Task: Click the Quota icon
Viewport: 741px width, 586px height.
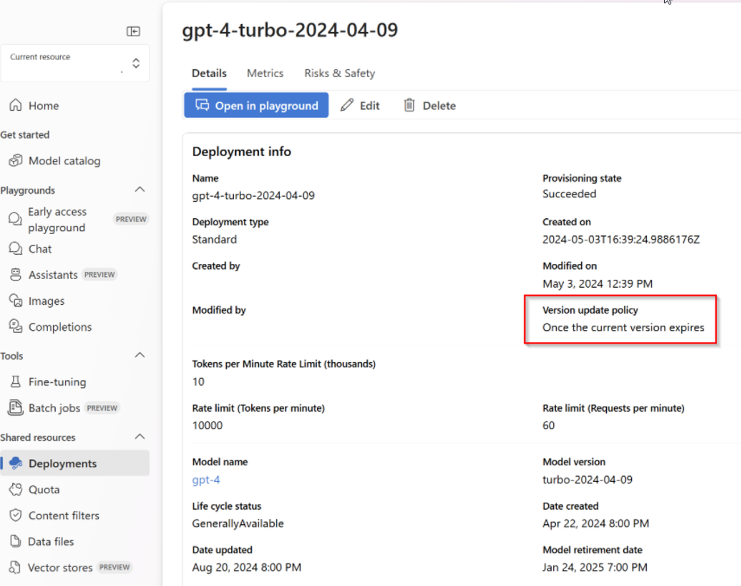Action: tap(16, 489)
